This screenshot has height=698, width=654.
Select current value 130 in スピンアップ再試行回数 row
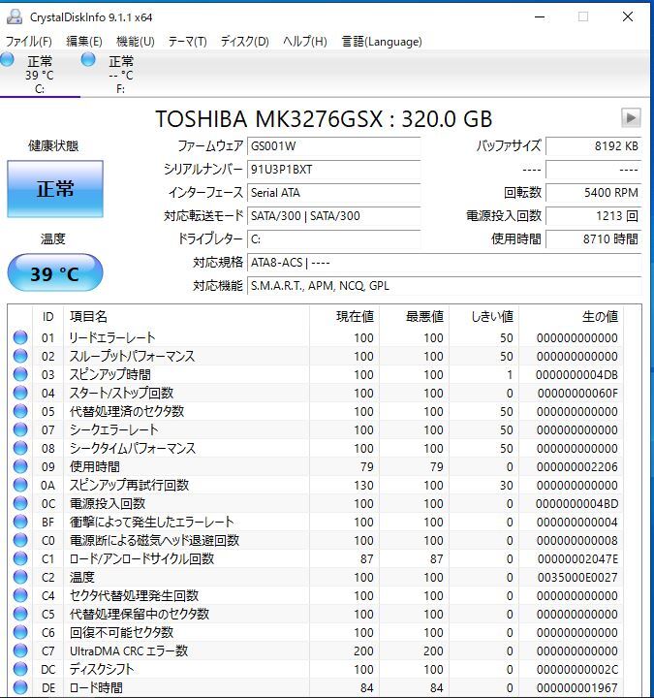click(x=363, y=486)
